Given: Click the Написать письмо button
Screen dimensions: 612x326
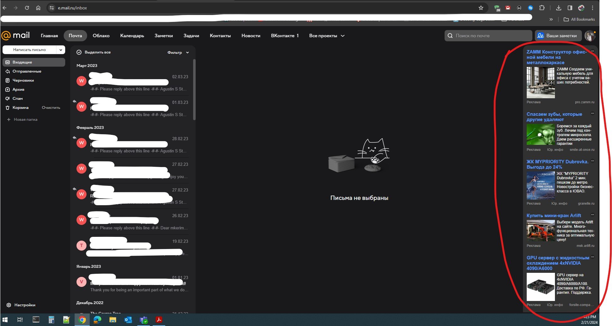Looking at the screenshot, I should click(29, 49).
